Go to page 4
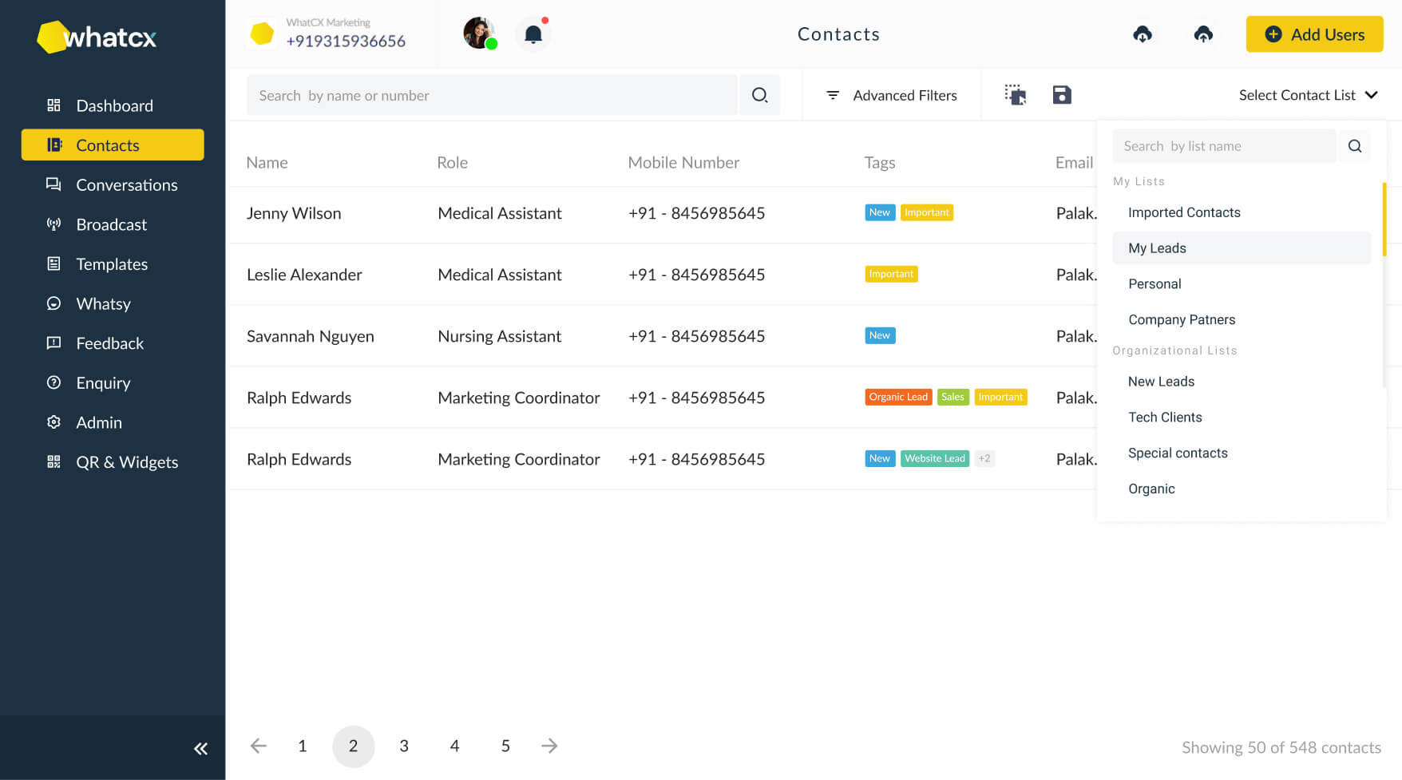 [454, 746]
